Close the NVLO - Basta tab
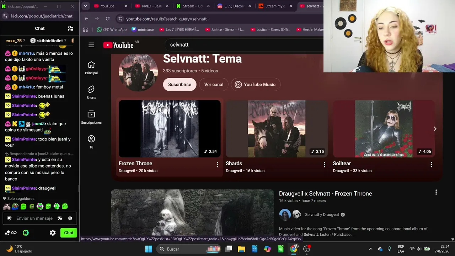455x256 pixels. [x=167, y=6]
